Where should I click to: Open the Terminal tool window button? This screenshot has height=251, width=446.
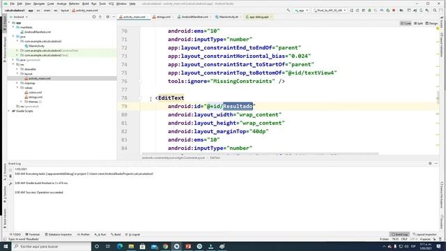(x=33, y=234)
